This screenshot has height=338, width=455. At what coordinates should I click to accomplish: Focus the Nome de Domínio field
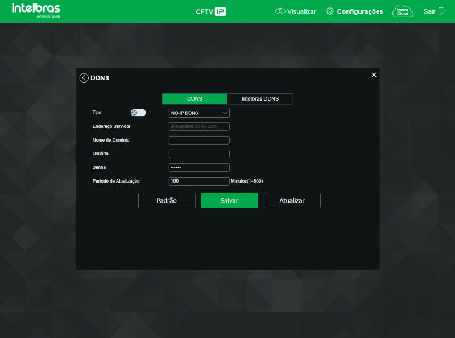(x=199, y=140)
